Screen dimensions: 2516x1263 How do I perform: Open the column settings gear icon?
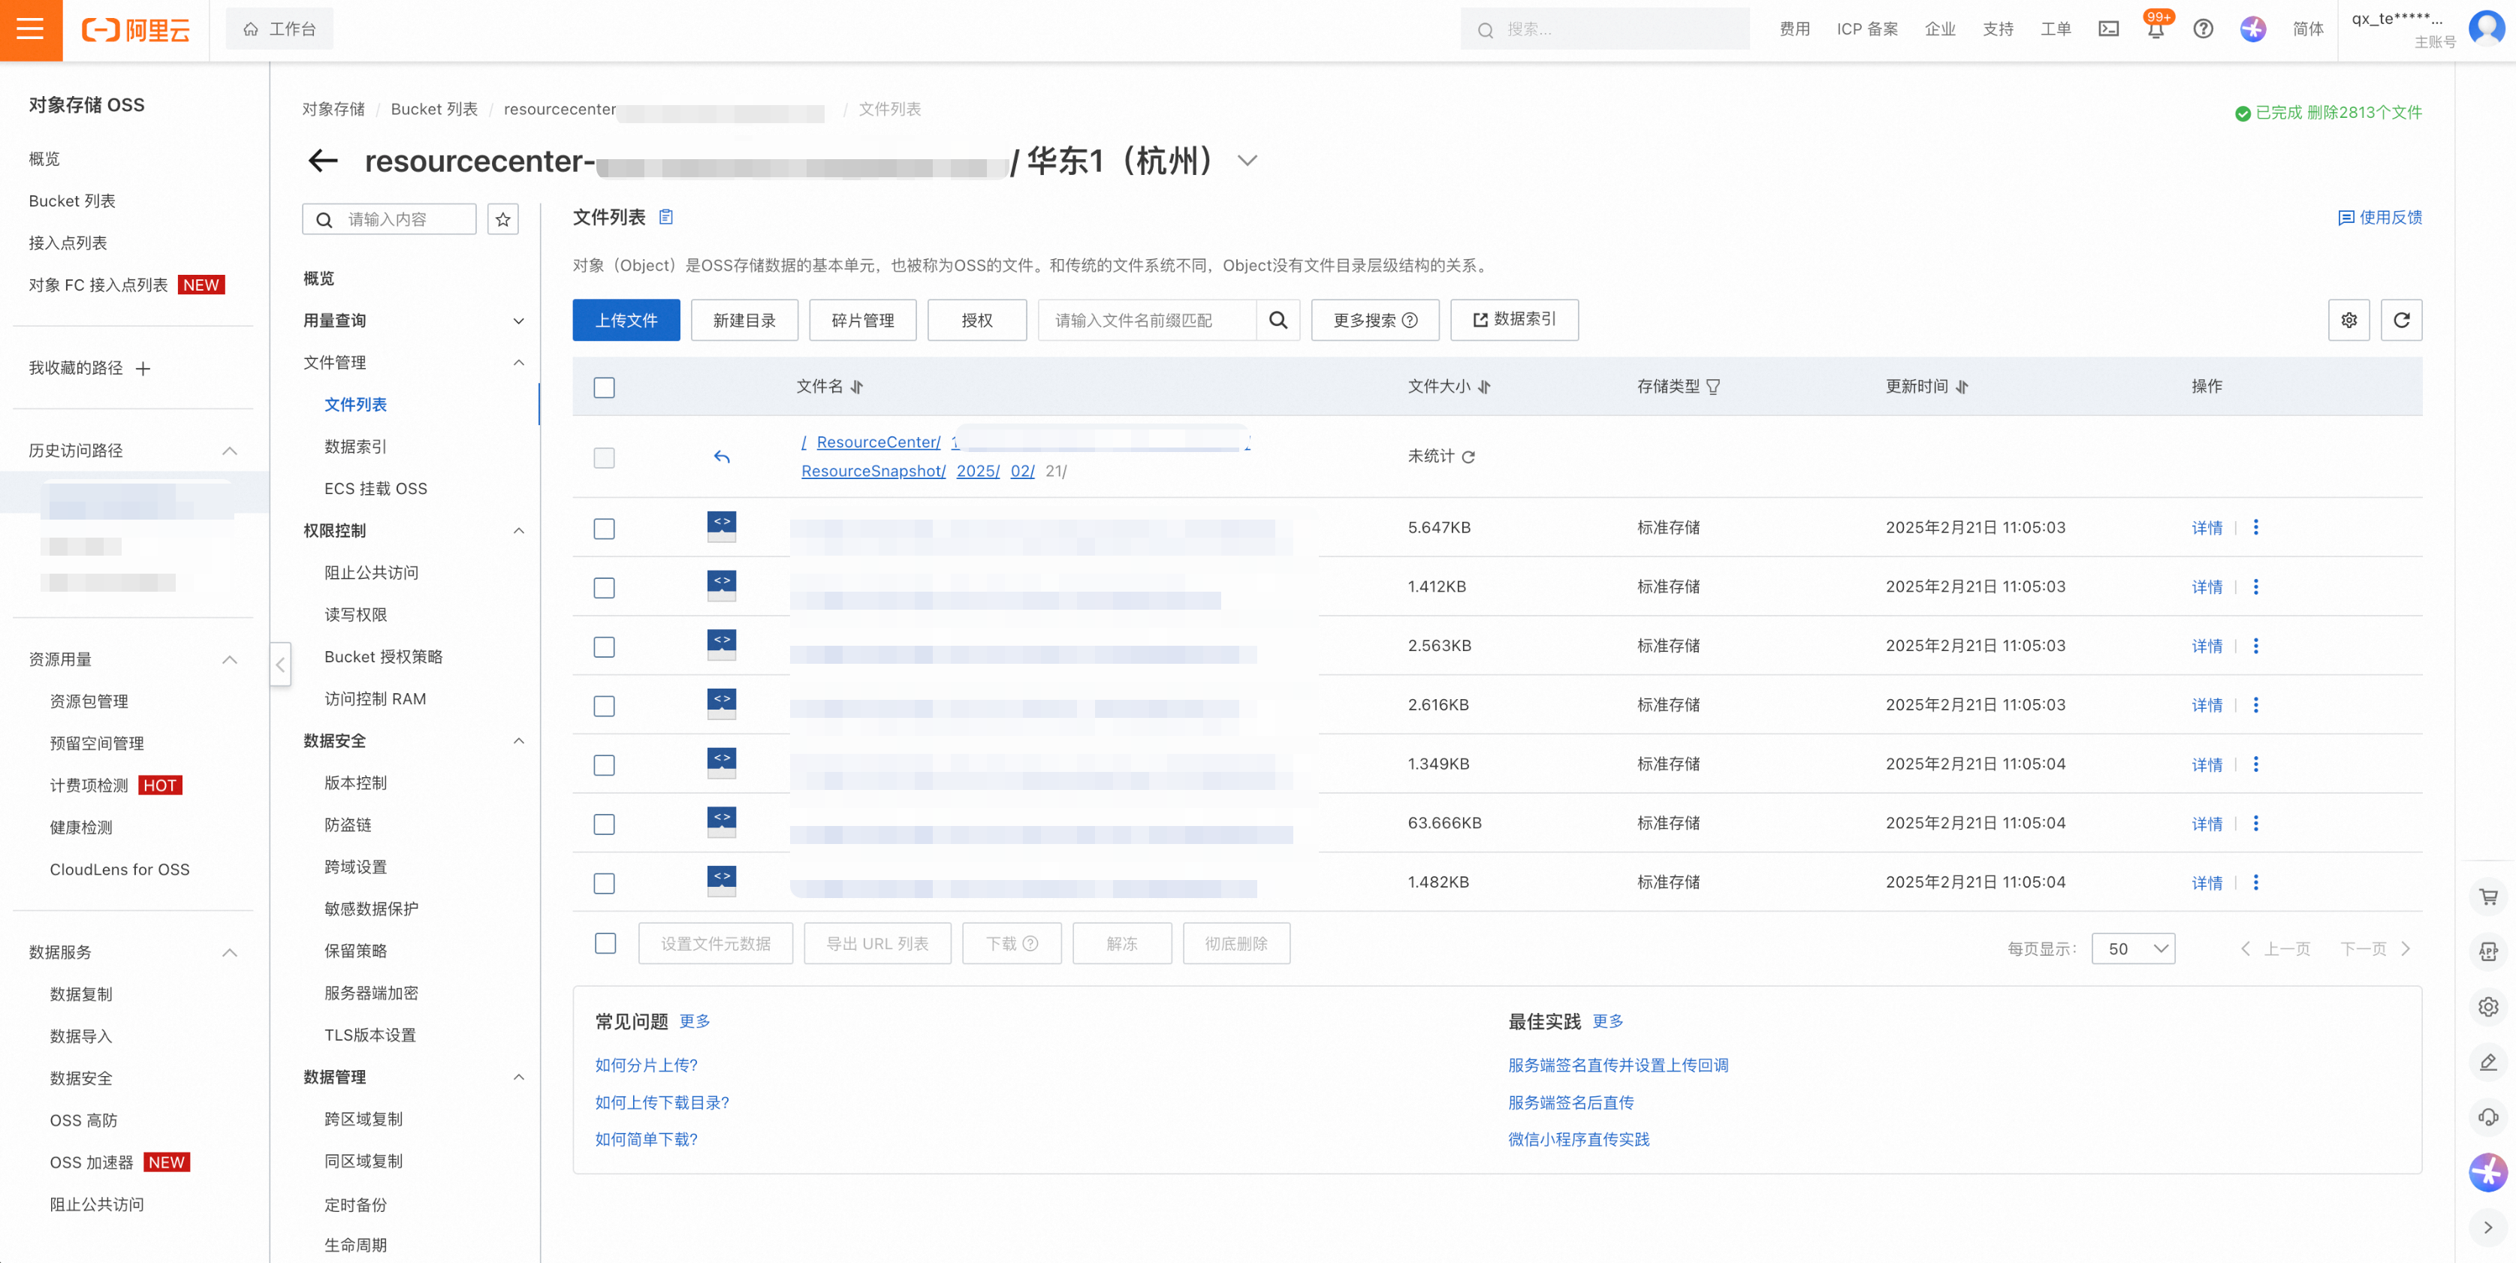click(2348, 321)
